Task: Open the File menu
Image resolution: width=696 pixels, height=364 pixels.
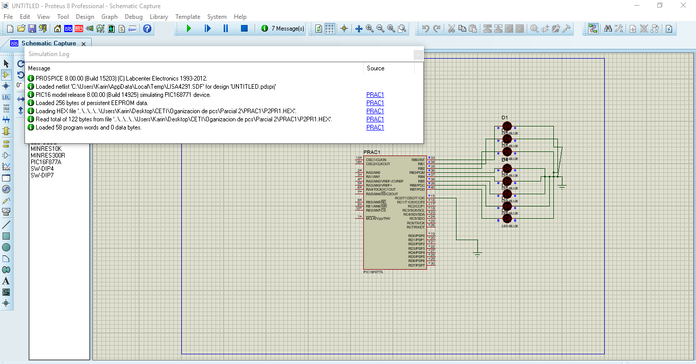Action: 8,16
